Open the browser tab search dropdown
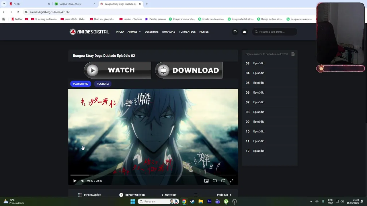The width and height of the screenshot is (367, 206). 4,4
